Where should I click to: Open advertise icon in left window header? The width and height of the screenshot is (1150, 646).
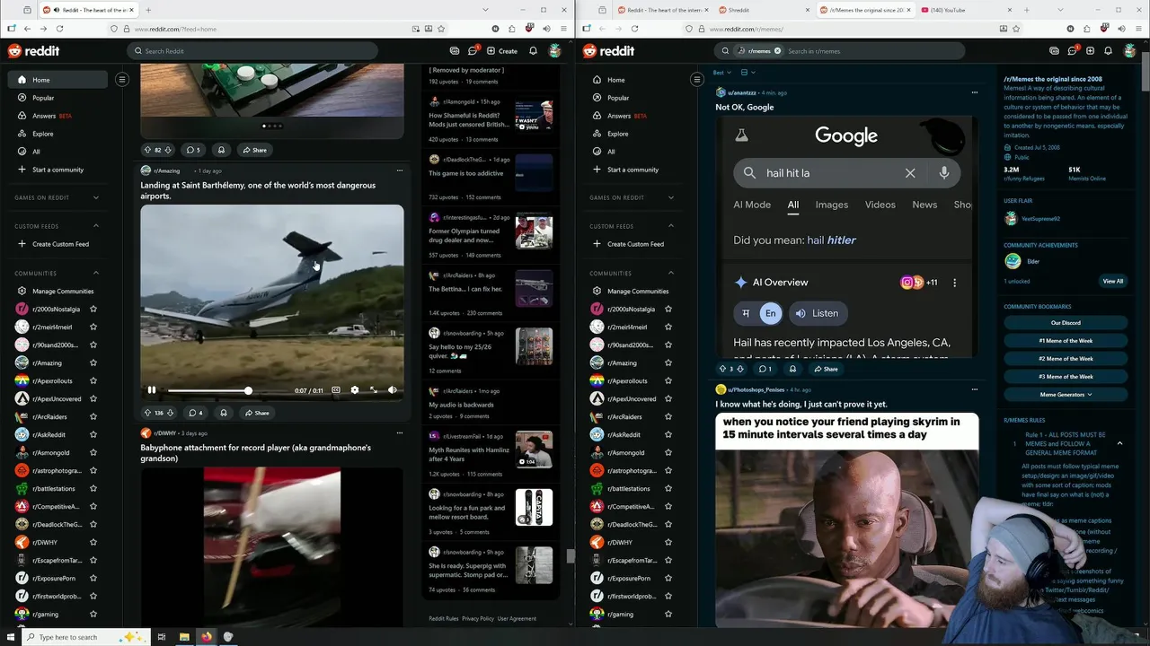point(455,51)
